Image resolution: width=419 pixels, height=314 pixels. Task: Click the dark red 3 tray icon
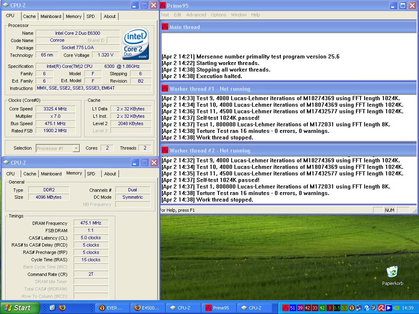pos(330,308)
